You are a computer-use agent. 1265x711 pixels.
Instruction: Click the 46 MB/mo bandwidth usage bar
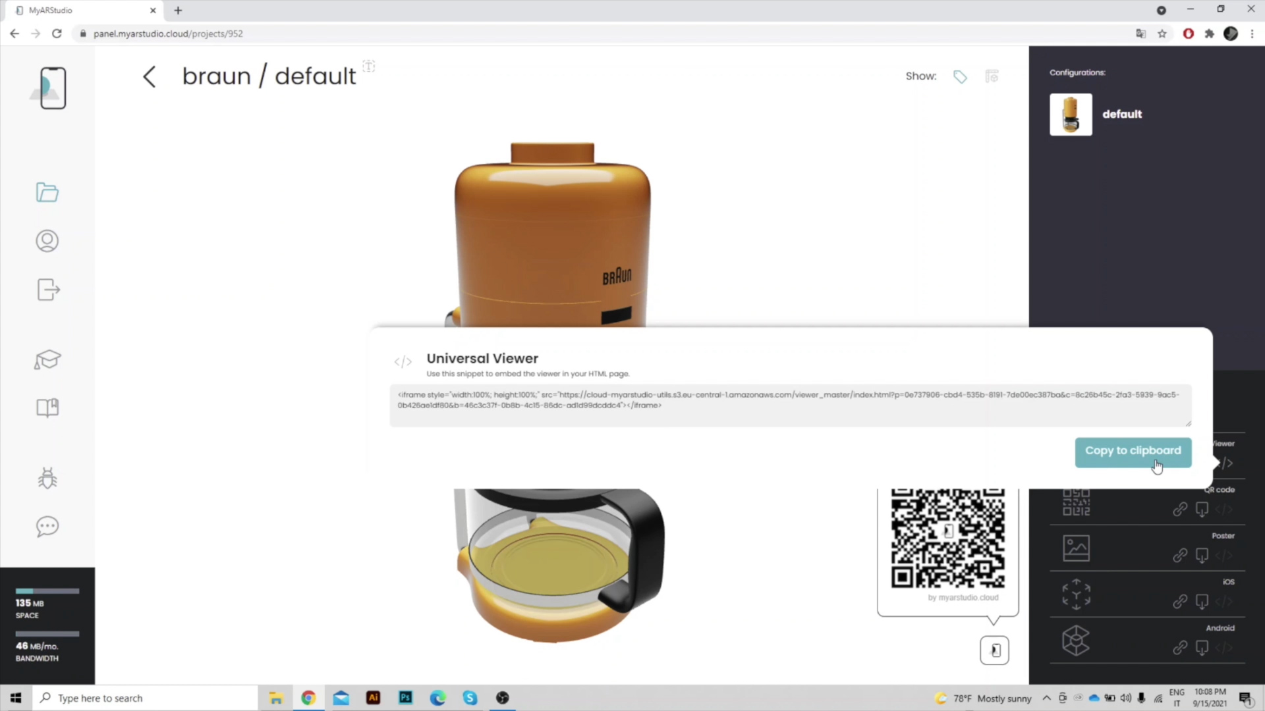click(47, 634)
